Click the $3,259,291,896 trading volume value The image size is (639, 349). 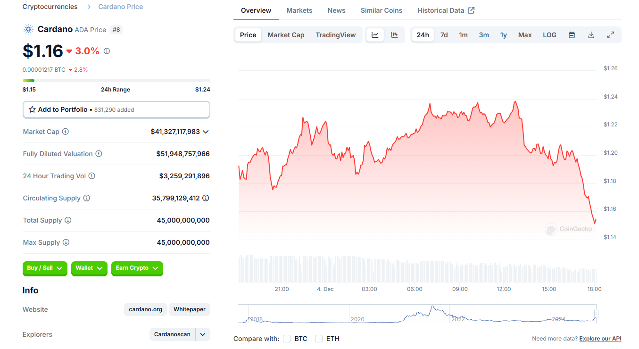tap(184, 176)
